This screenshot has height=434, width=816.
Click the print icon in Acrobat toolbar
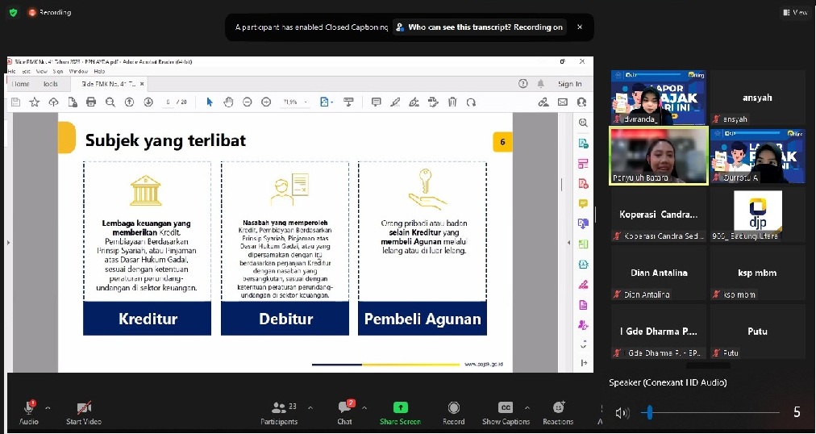click(x=90, y=102)
